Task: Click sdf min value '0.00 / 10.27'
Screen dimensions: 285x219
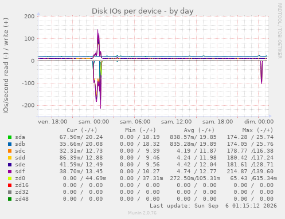Action: click(140, 172)
